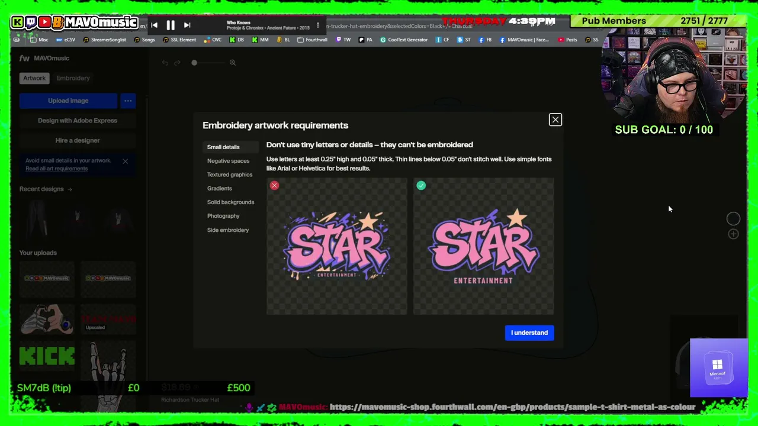The height and width of the screenshot is (426, 758).
Task: Open the Facebook FB bookmark
Action: (485, 40)
